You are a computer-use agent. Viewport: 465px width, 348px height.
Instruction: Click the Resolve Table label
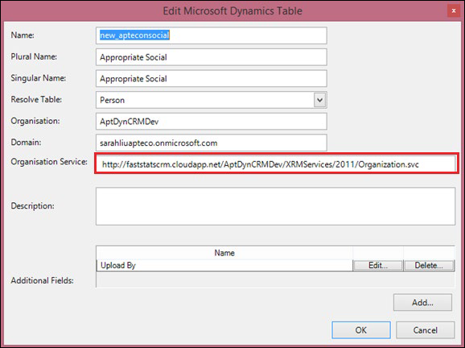tap(36, 99)
